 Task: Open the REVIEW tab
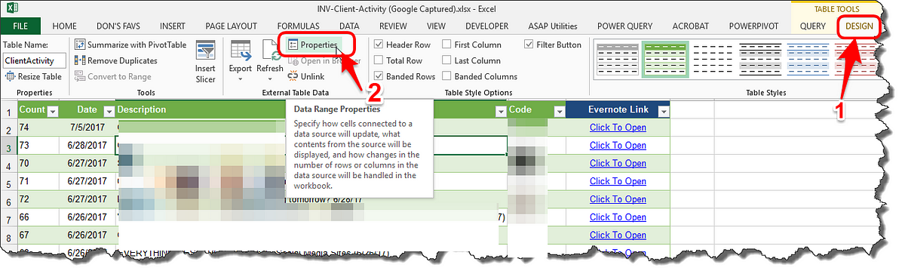point(393,26)
